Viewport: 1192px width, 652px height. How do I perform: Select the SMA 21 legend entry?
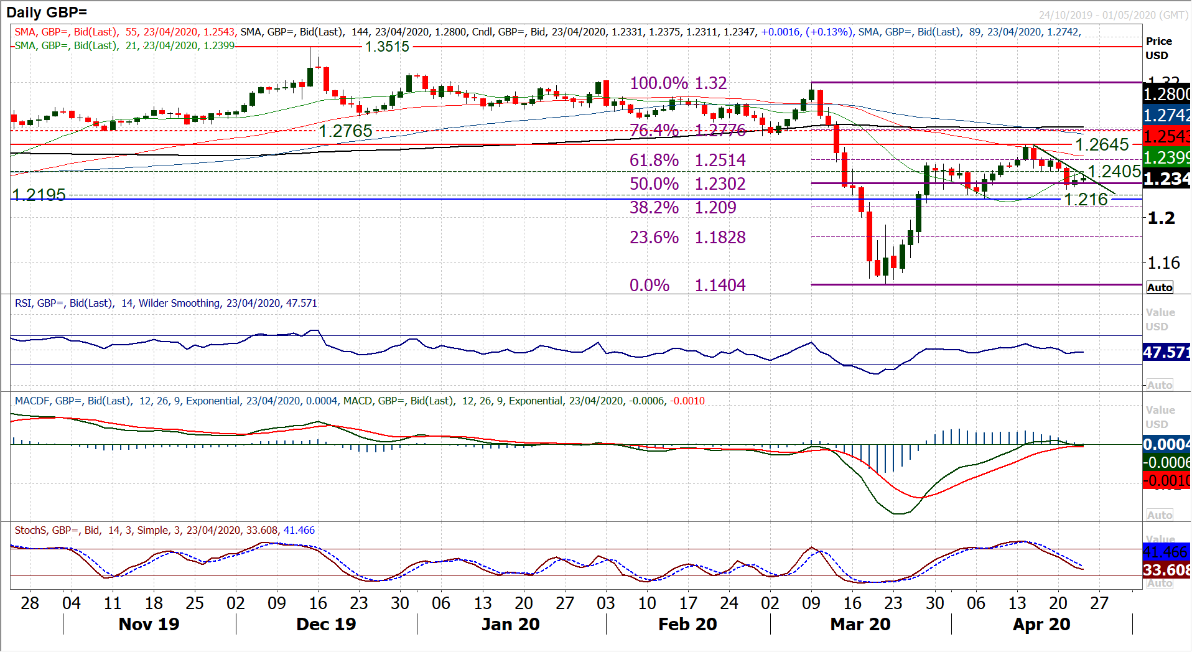click(124, 45)
